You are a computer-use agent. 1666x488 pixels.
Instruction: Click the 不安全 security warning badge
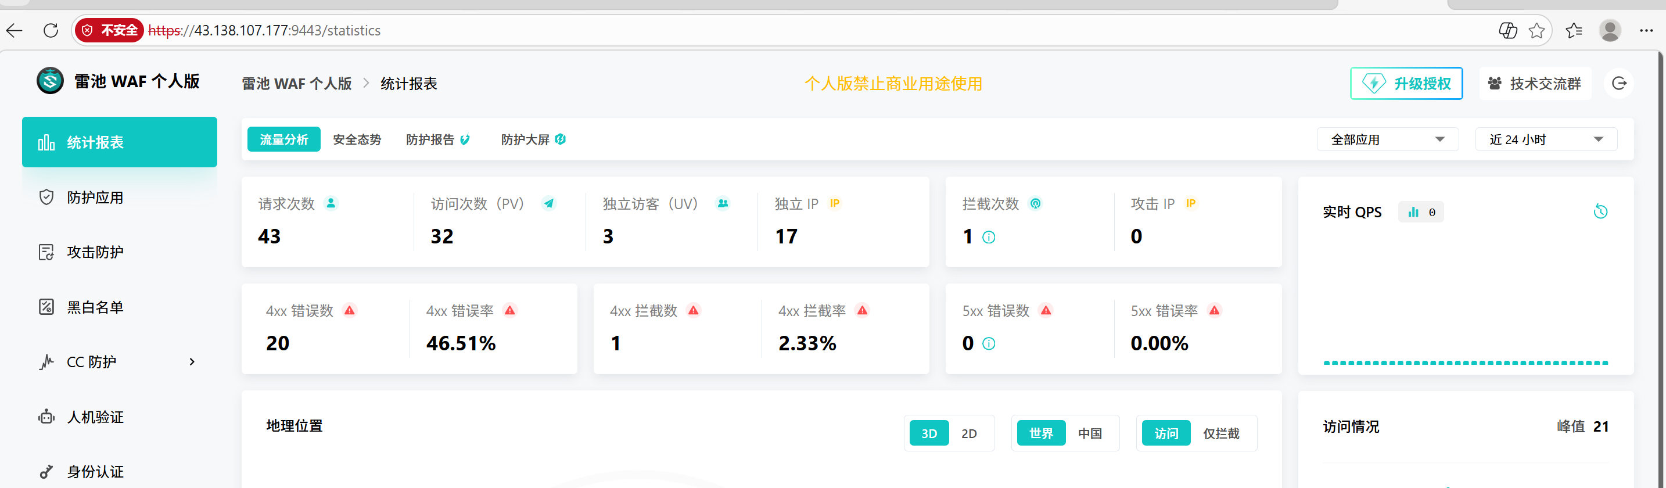click(x=109, y=30)
